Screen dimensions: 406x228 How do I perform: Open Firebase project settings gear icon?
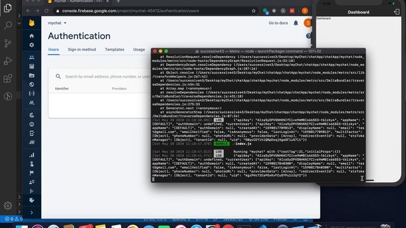pos(32,45)
